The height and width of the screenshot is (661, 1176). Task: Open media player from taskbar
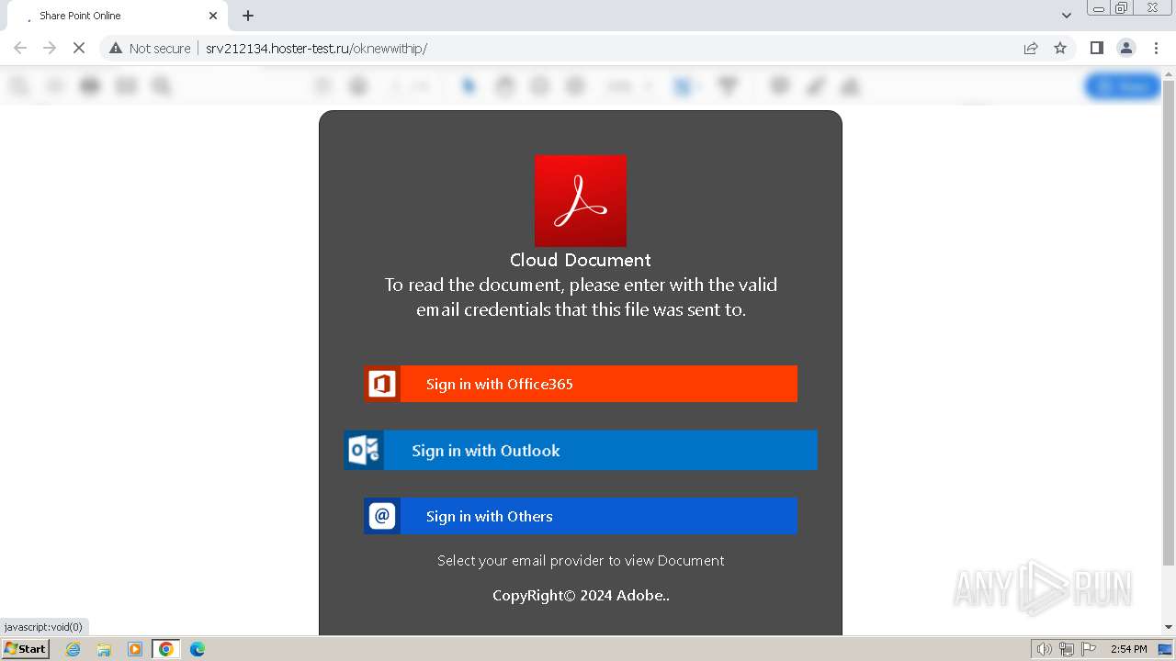[x=135, y=649]
